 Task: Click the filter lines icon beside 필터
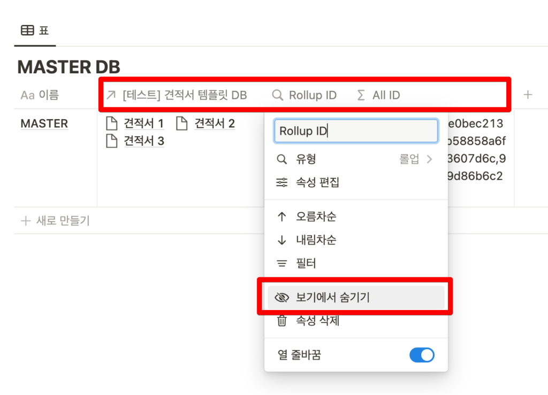(x=281, y=264)
